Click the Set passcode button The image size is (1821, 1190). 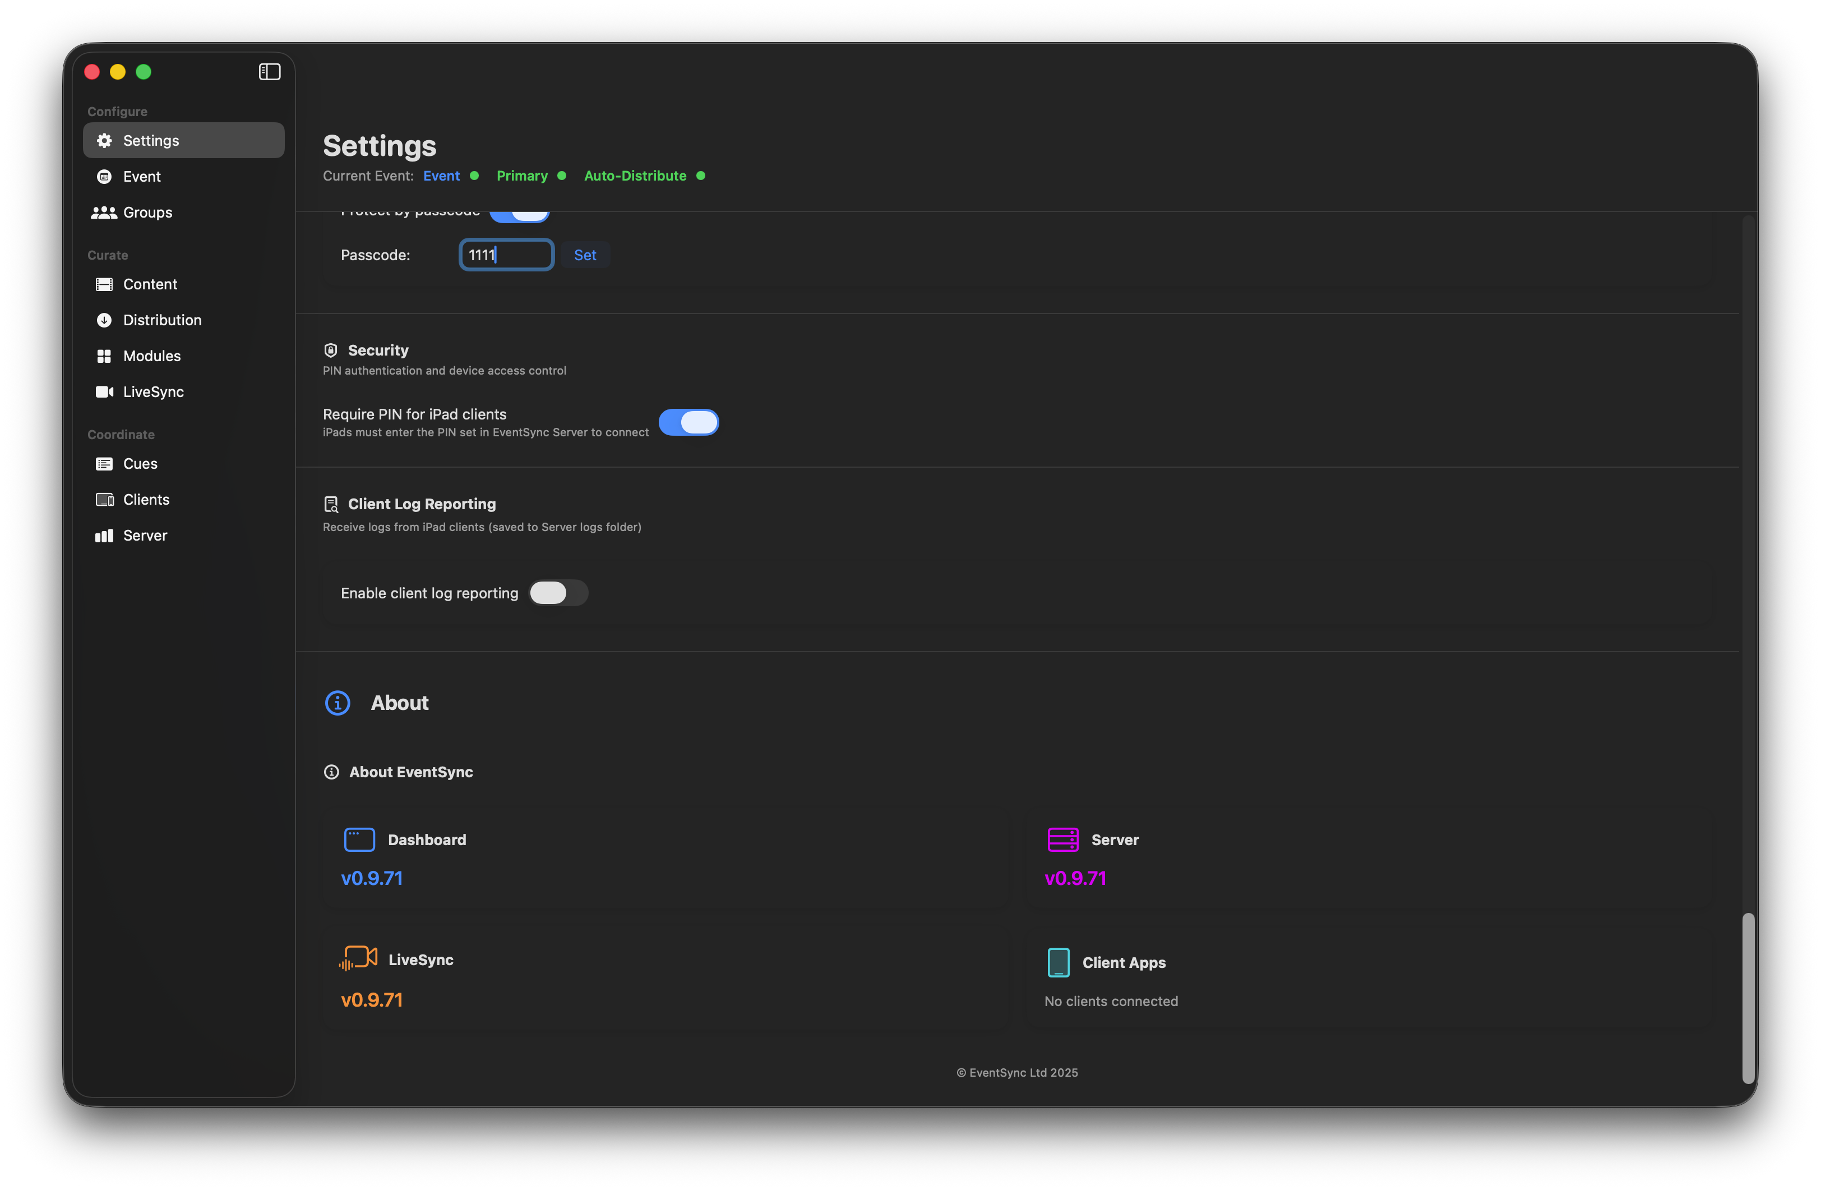click(585, 256)
